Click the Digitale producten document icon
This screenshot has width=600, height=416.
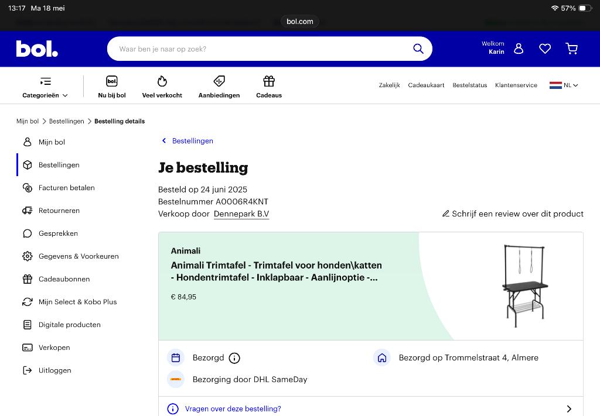[27, 325]
